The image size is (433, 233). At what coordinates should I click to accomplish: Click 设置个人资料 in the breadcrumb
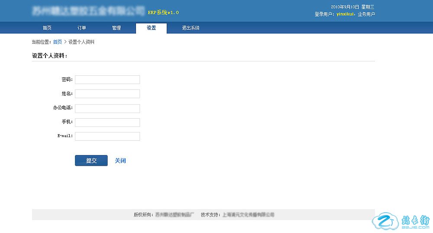click(81, 42)
